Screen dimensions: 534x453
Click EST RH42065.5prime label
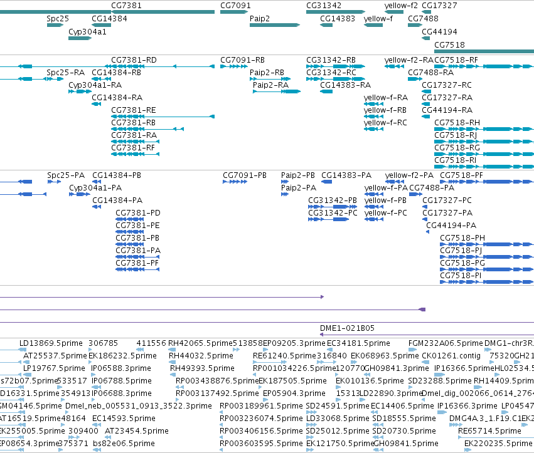point(200,343)
